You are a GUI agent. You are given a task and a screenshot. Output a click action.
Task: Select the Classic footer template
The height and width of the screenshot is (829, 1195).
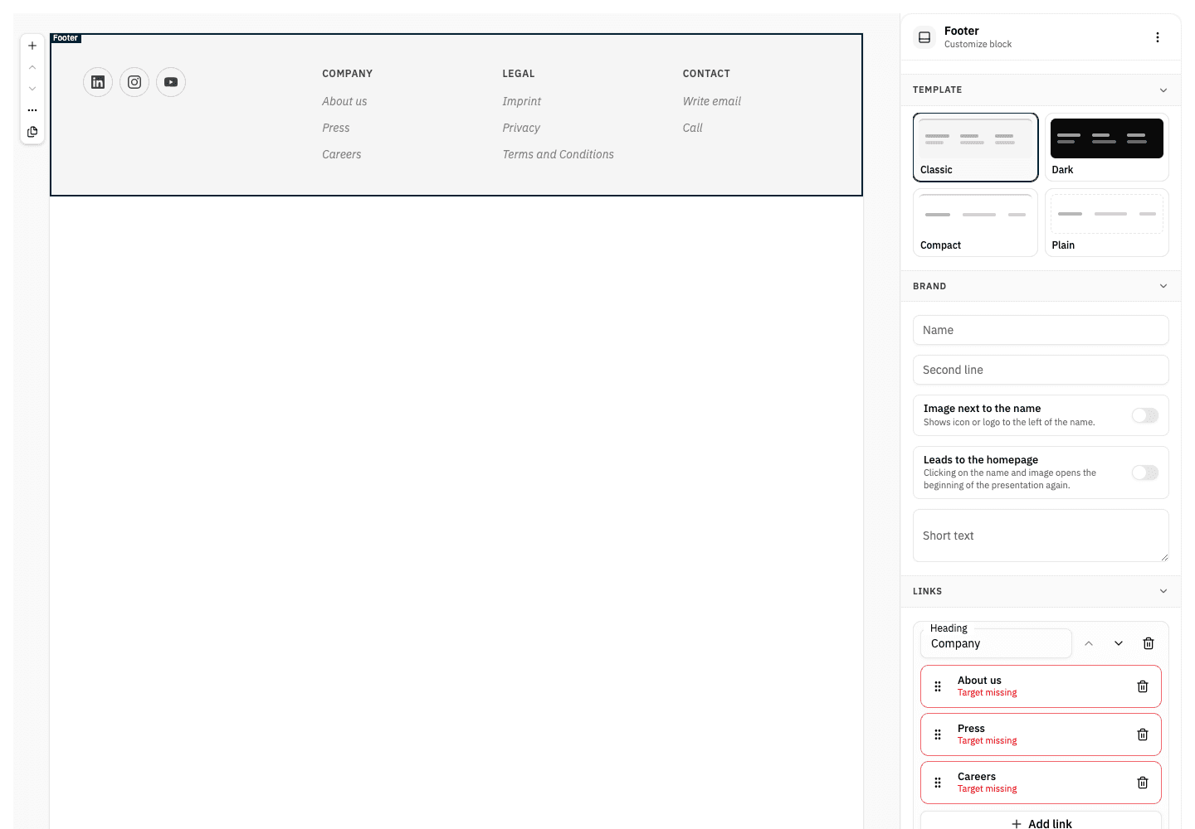pos(975,147)
